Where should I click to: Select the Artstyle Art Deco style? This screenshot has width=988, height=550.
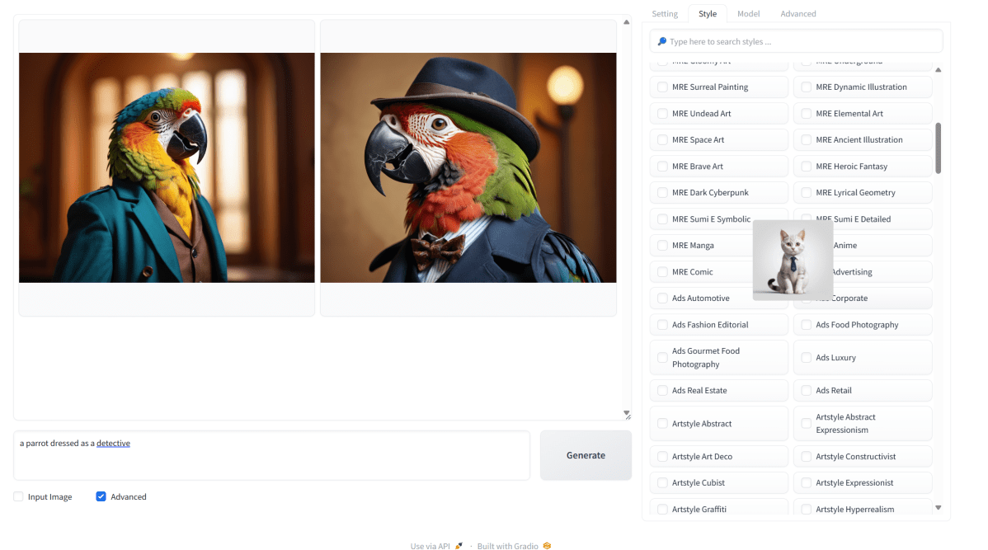tap(662, 457)
